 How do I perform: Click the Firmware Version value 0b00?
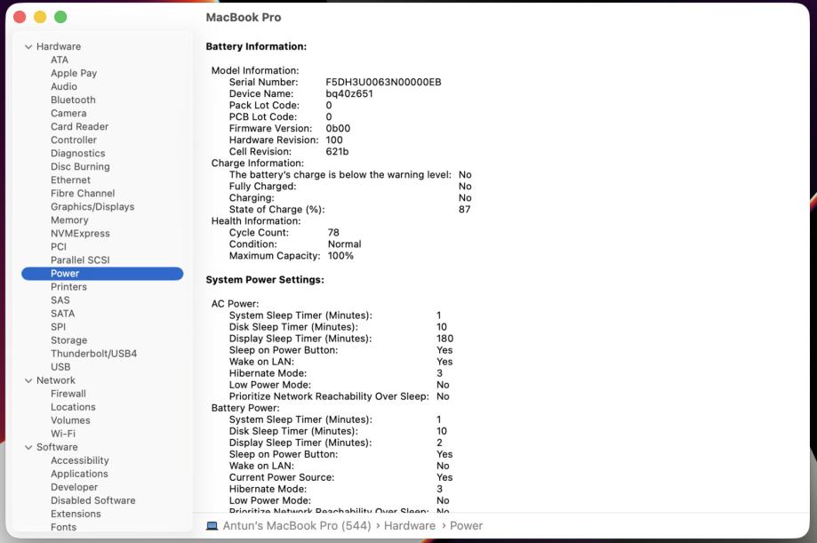338,129
